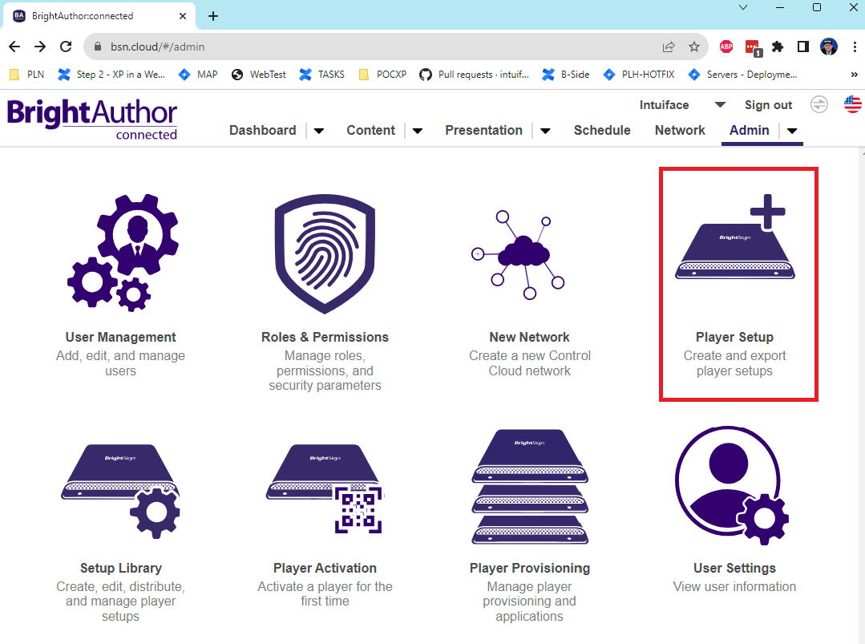Switch to the Schedule tab
The width and height of the screenshot is (865, 644).
pos(602,130)
